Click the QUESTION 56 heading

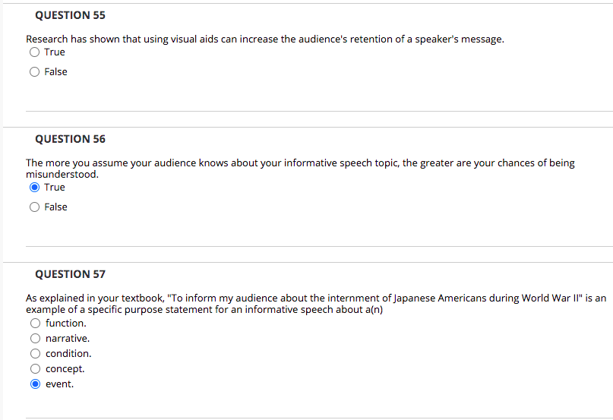click(x=70, y=139)
